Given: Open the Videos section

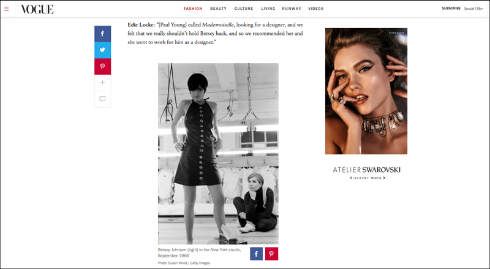Looking at the screenshot, I should 316,9.
